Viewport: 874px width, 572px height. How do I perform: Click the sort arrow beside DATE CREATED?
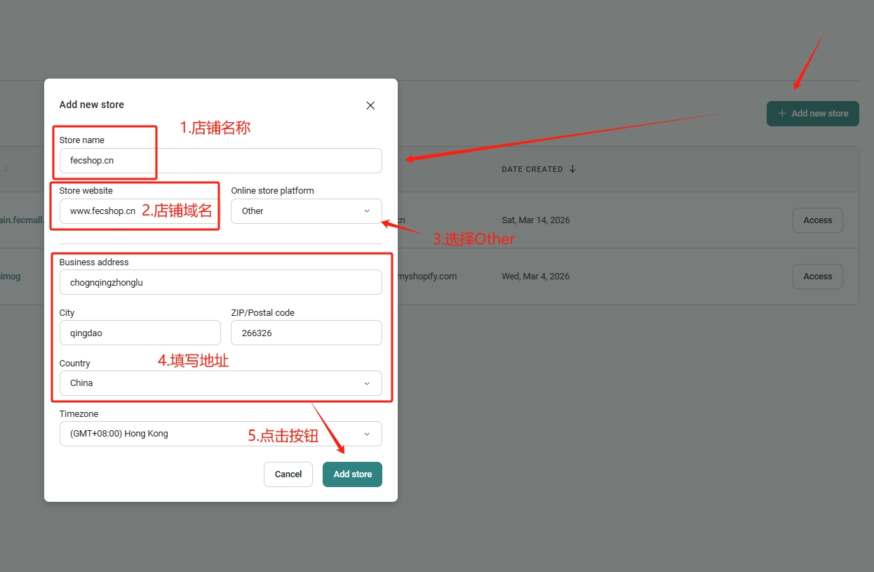tap(572, 169)
